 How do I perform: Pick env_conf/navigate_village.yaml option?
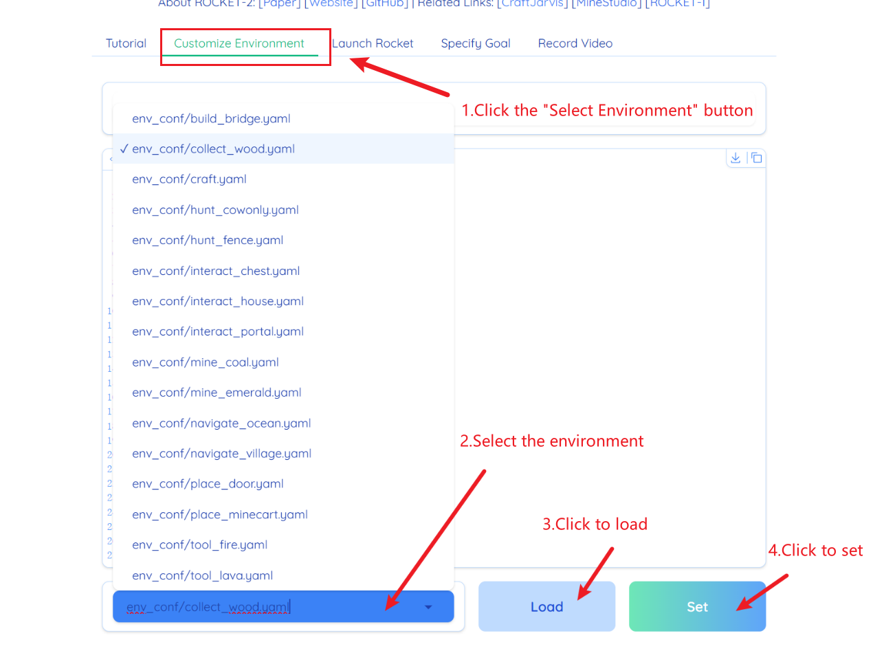221,454
